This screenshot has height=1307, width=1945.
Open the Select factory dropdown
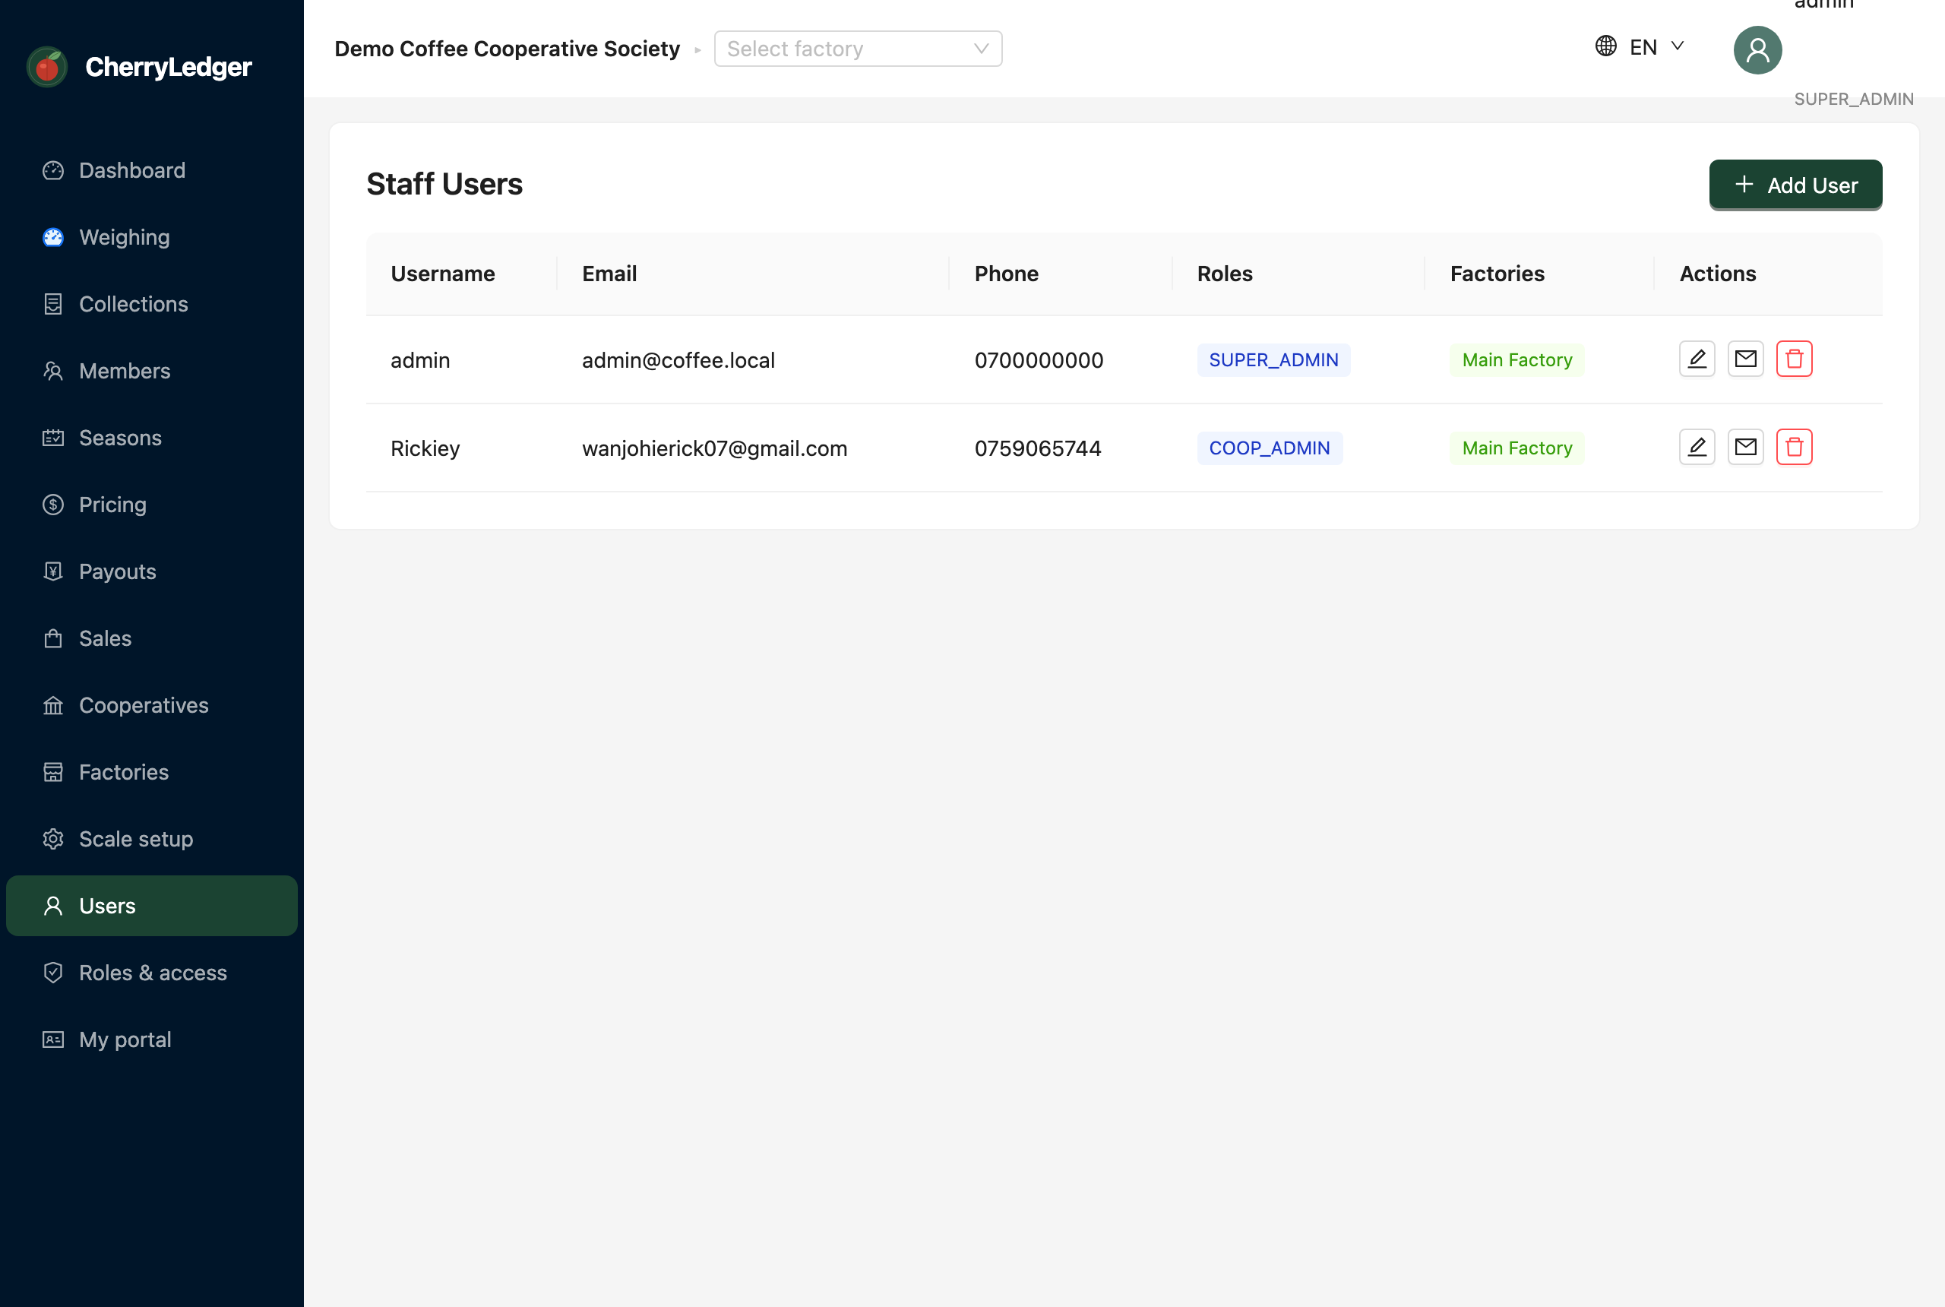pos(858,49)
